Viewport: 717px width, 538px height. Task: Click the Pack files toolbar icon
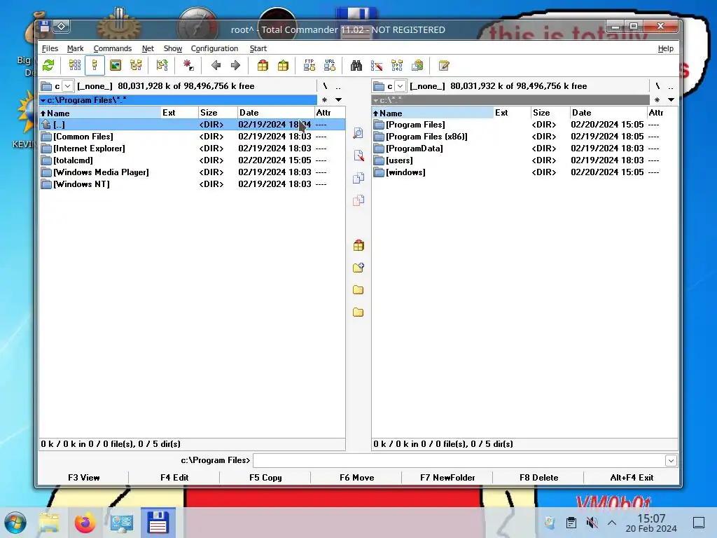coord(263,65)
